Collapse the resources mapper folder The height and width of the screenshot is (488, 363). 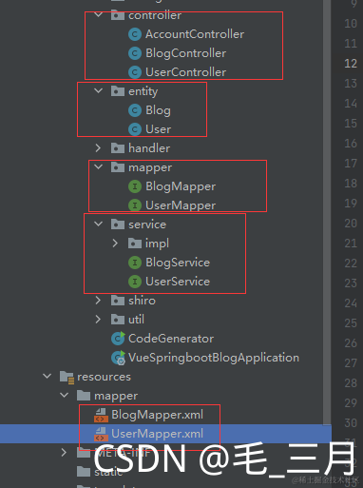pyautogui.click(x=65, y=395)
